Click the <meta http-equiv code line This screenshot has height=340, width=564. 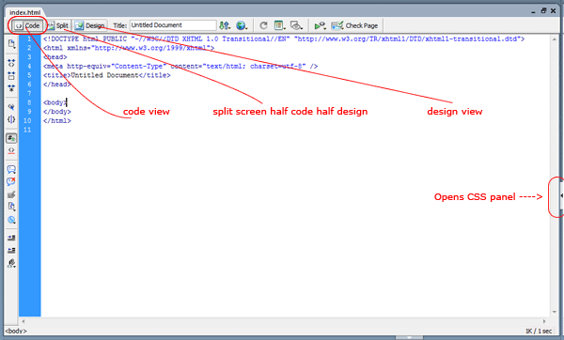[180, 66]
